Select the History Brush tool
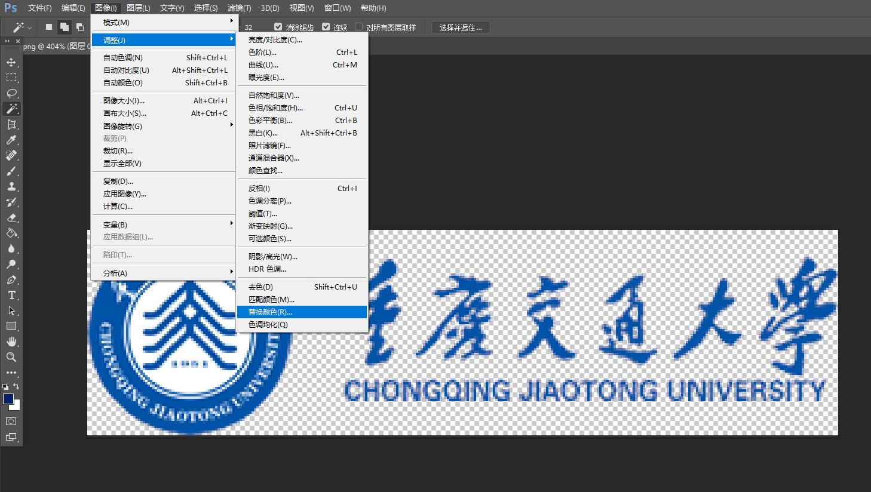 [x=11, y=202]
